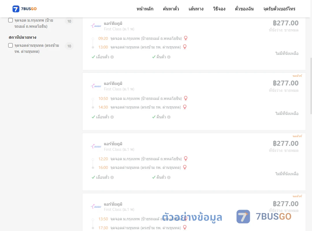Click map pin for 13:00 arrival stop
312x231 pixels.
tap(185, 47)
